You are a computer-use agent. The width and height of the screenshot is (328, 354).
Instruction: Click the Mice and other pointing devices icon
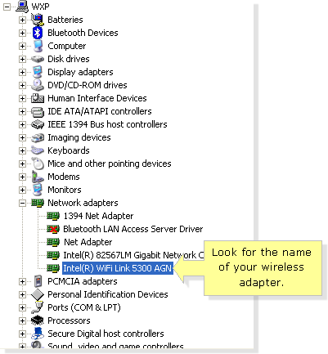(x=38, y=164)
